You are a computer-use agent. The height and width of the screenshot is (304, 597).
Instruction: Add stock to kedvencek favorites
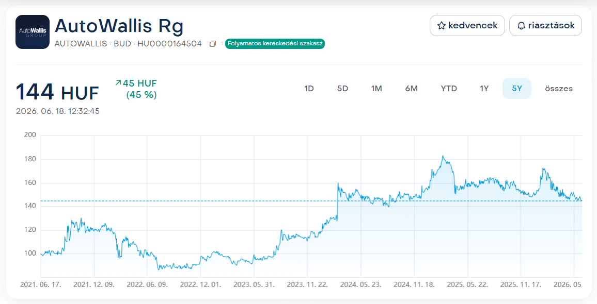point(467,25)
